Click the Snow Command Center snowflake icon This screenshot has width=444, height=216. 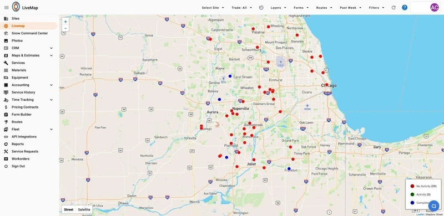pos(6,33)
